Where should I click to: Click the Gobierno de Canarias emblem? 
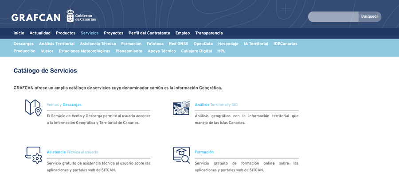coord(81,16)
